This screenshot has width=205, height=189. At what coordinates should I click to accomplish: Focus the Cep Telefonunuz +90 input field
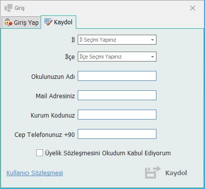pyautogui.click(x=117, y=134)
